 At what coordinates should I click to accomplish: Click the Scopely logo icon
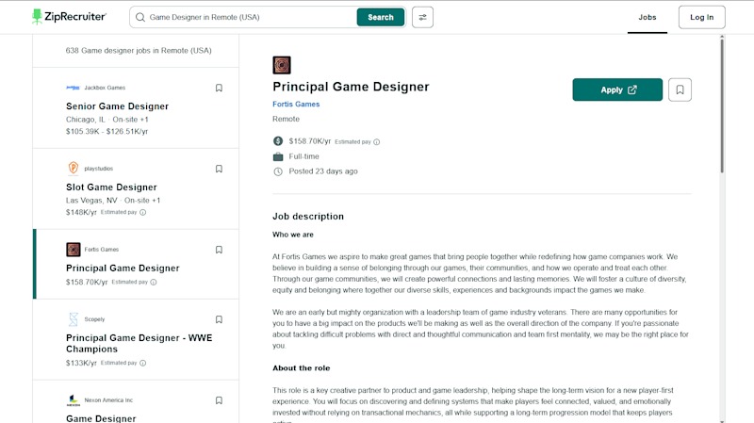coord(74,319)
